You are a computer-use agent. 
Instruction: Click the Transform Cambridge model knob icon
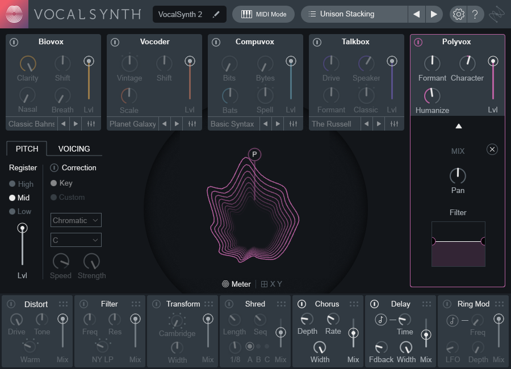pos(177,321)
